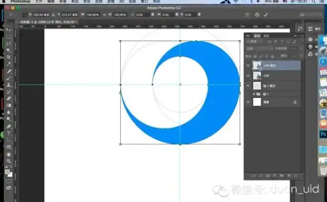Select the Move tool
Viewport: 327px width, 202px height.
[8, 29]
